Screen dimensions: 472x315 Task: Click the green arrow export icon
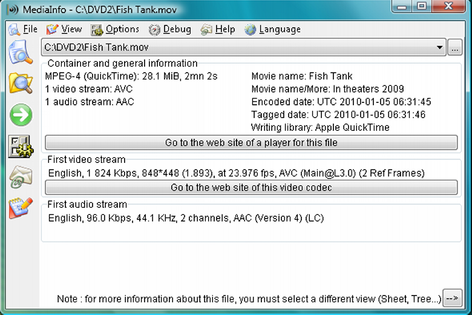pos(21,115)
